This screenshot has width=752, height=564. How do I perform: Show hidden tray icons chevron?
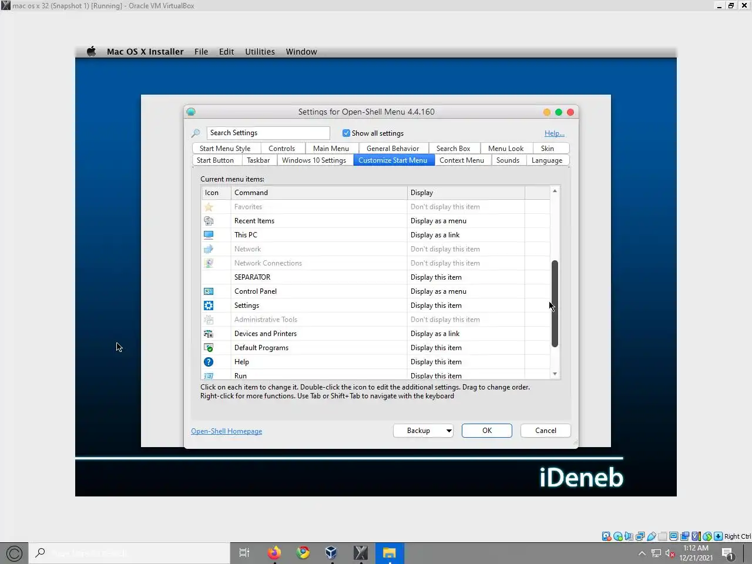click(642, 553)
